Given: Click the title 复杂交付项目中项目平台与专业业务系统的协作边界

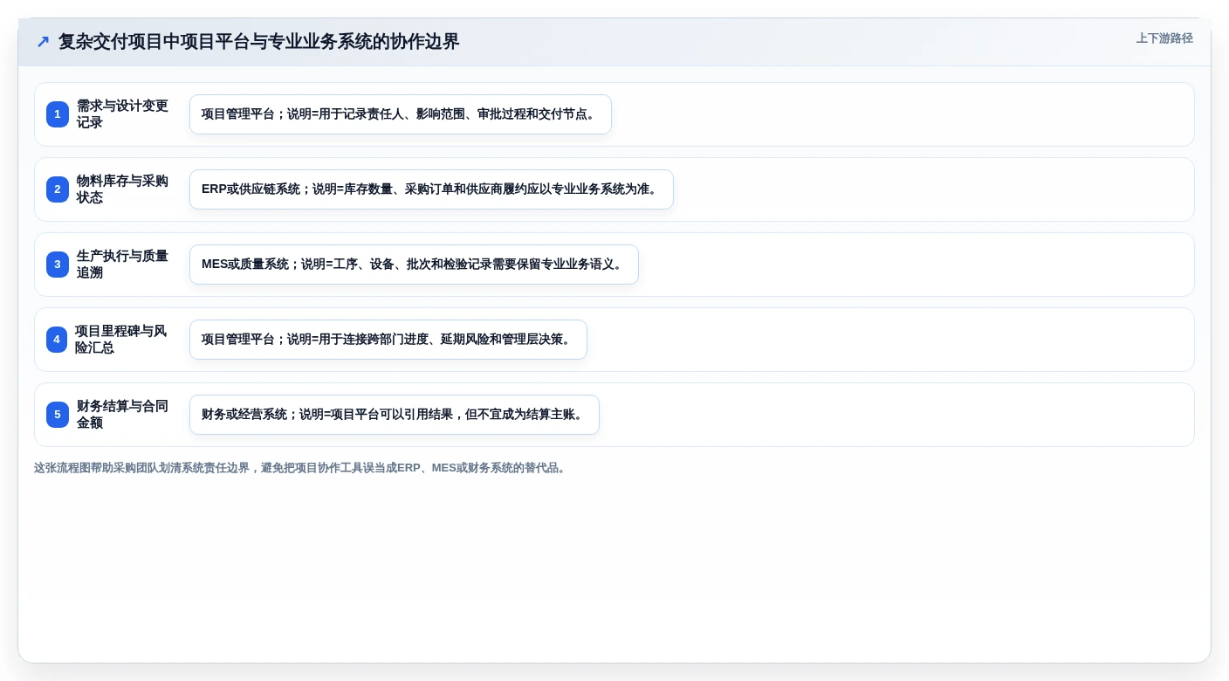Looking at the screenshot, I should click(258, 42).
